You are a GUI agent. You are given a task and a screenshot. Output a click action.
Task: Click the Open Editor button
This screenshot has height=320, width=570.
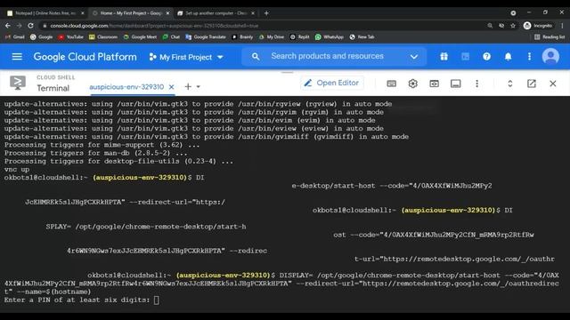point(332,83)
